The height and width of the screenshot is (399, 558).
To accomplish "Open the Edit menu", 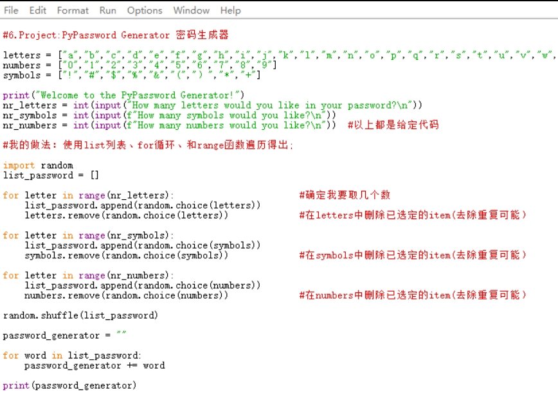I will [38, 10].
